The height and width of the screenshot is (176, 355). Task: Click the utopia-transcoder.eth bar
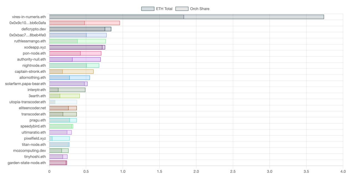point(63,102)
